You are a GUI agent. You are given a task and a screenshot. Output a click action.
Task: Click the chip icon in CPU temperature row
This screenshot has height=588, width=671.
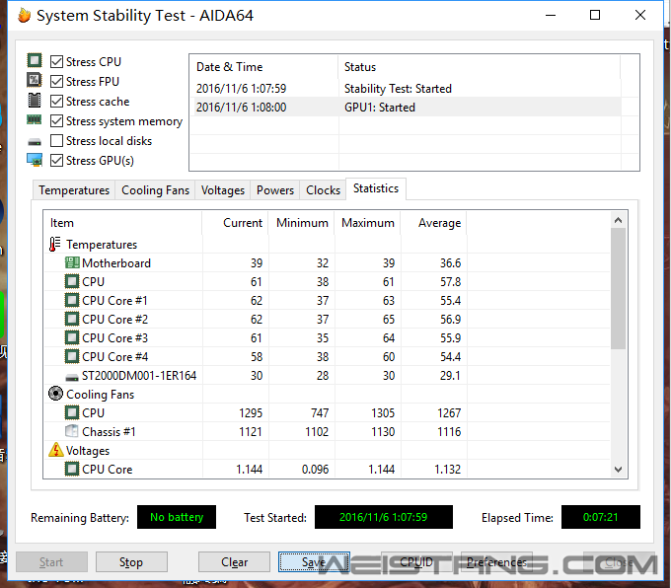tap(72, 281)
